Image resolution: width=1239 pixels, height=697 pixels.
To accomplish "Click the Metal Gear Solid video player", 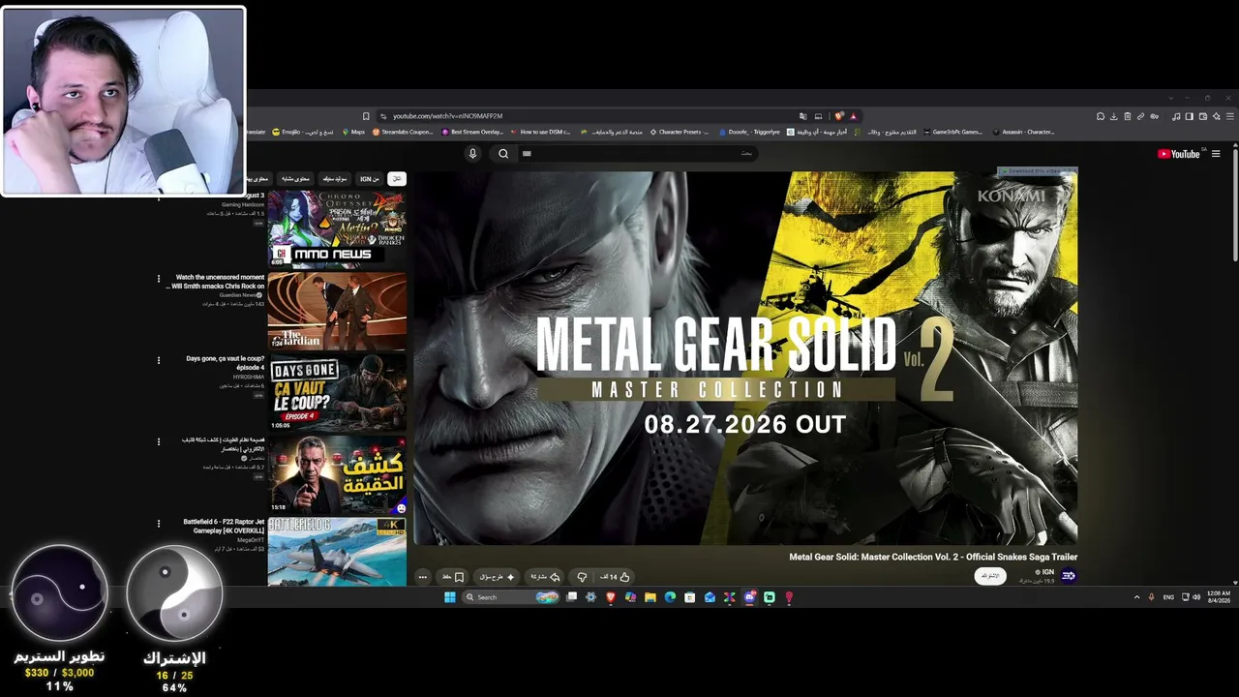I will click(x=745, y=358).
